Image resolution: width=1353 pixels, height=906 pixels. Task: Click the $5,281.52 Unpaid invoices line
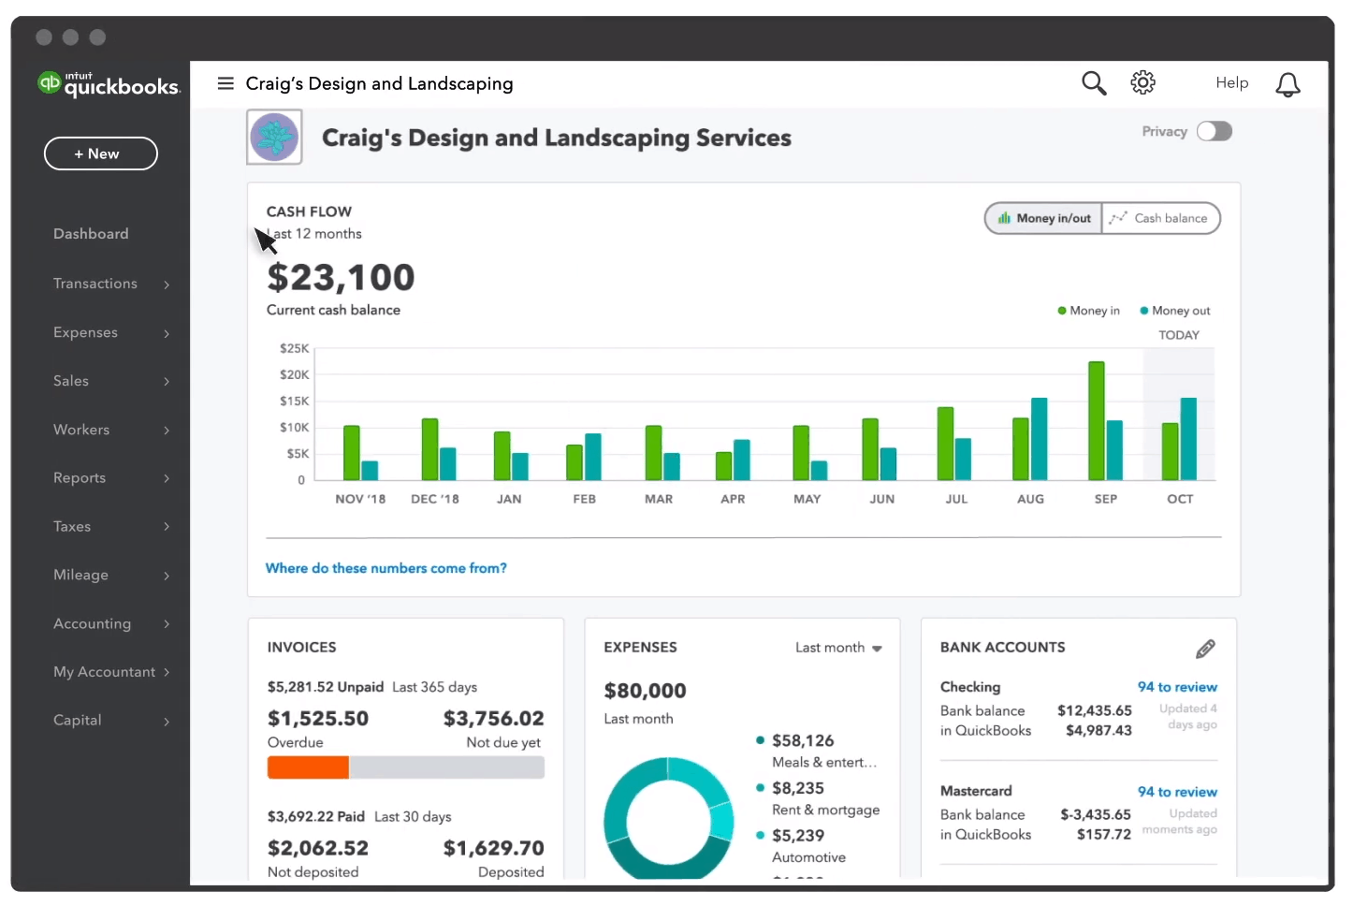pyautogui.click(x=371, y=687)
